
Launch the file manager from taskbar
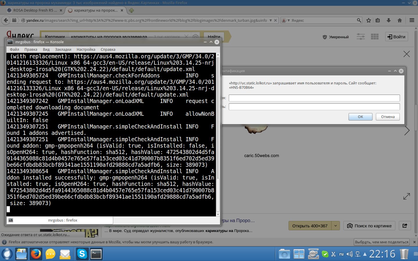click(x=21, y=254)
